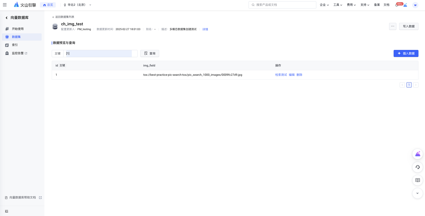Click the img_field column header

[149, 65]
